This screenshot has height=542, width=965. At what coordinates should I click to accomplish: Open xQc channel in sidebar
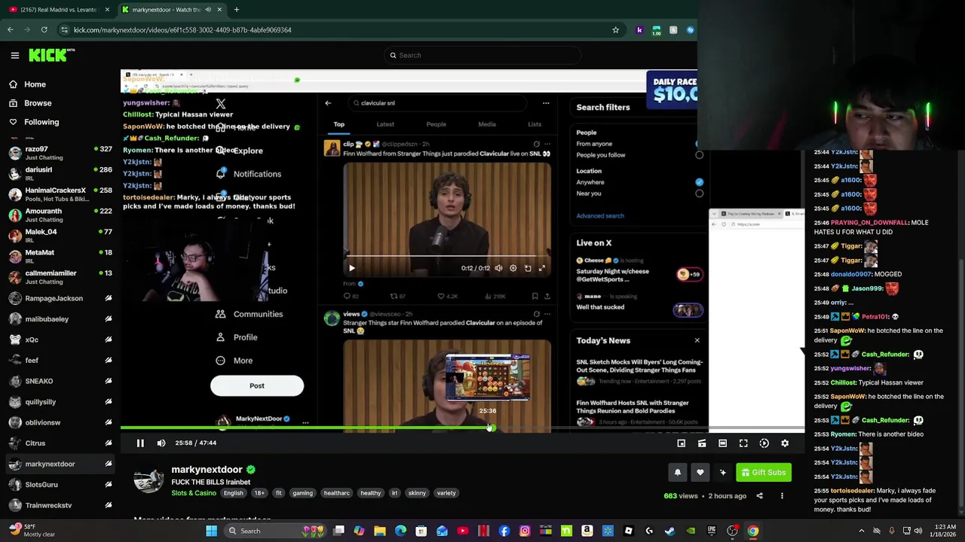(x=60, y=340)
